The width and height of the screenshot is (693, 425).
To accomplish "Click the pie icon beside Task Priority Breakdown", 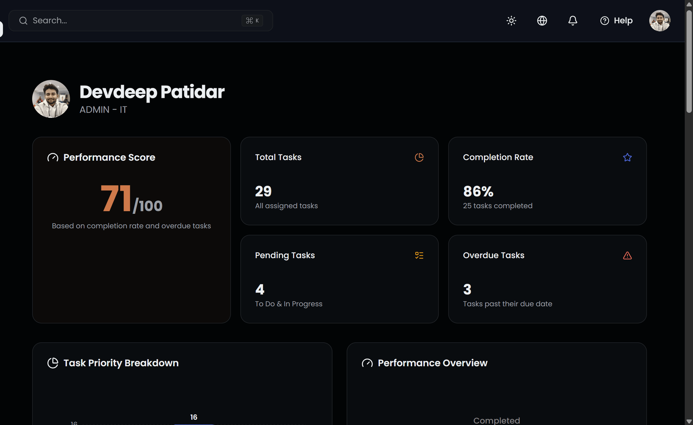I will tap(53, 363).
